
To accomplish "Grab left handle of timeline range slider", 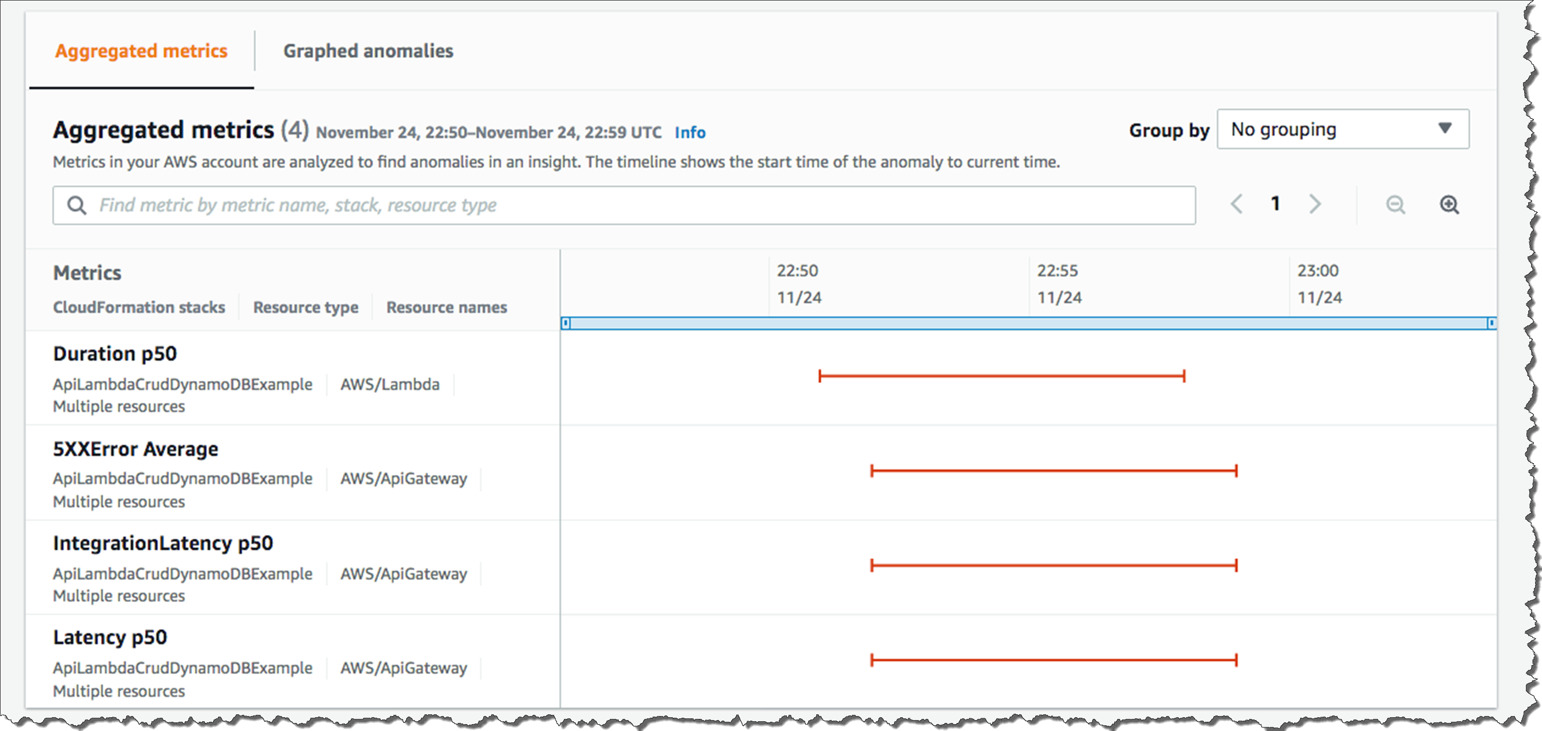I will tap(566, 323).
